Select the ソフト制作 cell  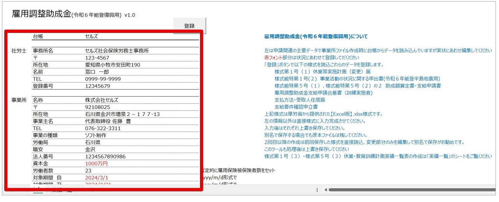[x=96, y=135]
